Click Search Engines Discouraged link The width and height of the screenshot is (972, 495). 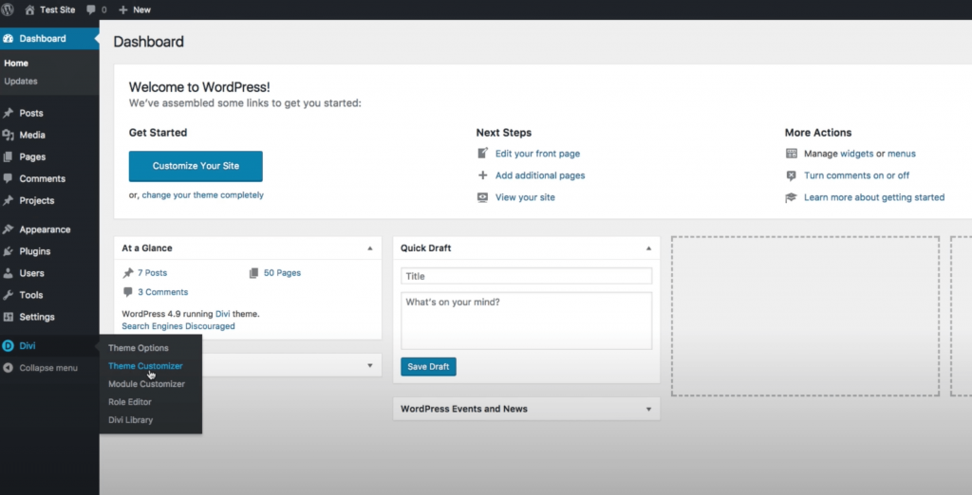pos(178,326)
